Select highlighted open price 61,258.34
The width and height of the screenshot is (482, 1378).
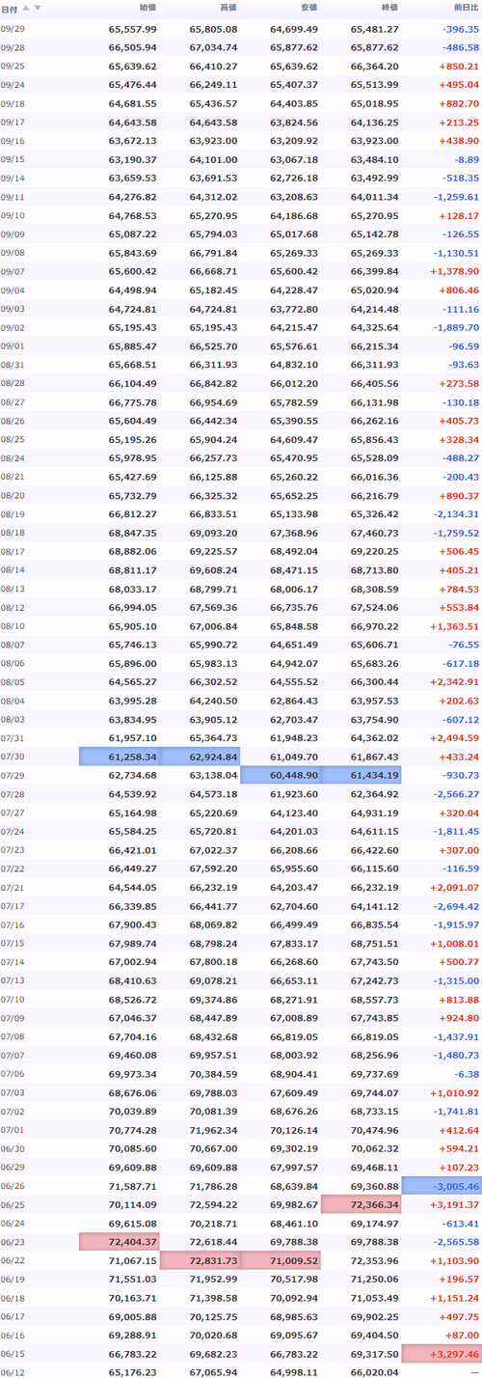click(x=120, y=757)
